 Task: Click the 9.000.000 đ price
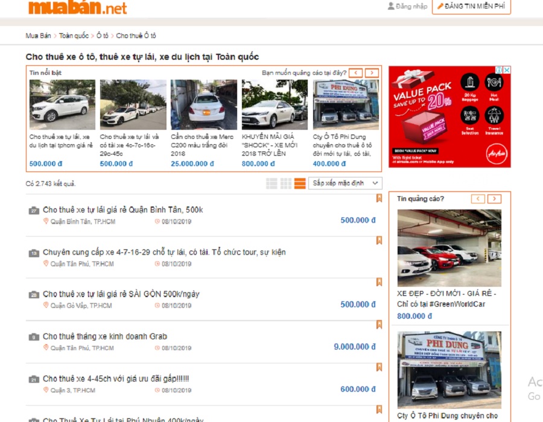point(355,347)
